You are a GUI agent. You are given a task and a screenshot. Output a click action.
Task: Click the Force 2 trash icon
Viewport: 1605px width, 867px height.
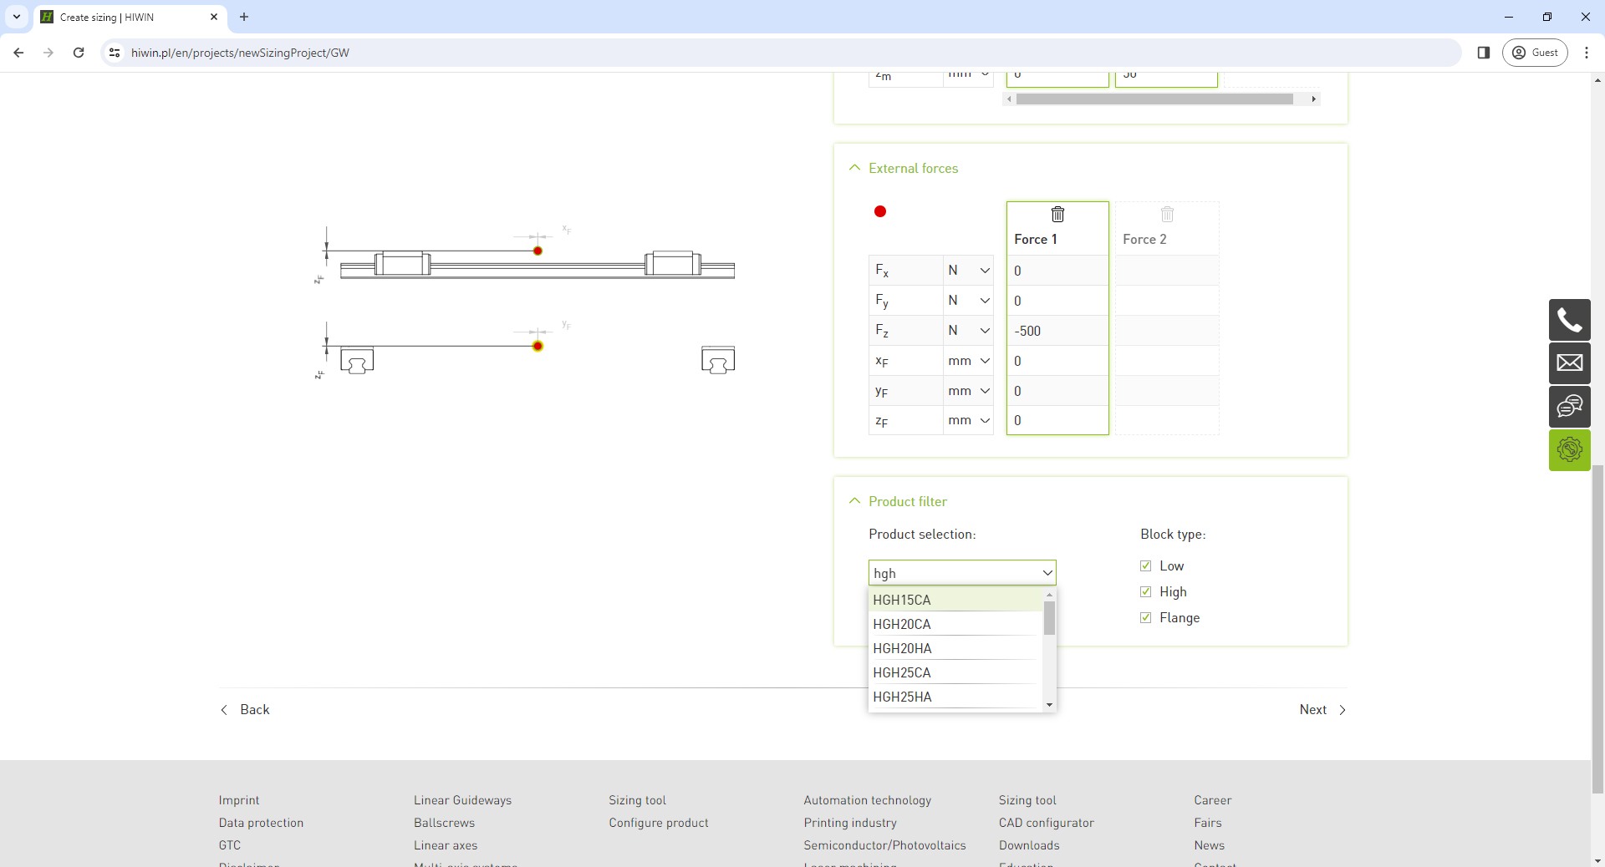(1167, 215)
